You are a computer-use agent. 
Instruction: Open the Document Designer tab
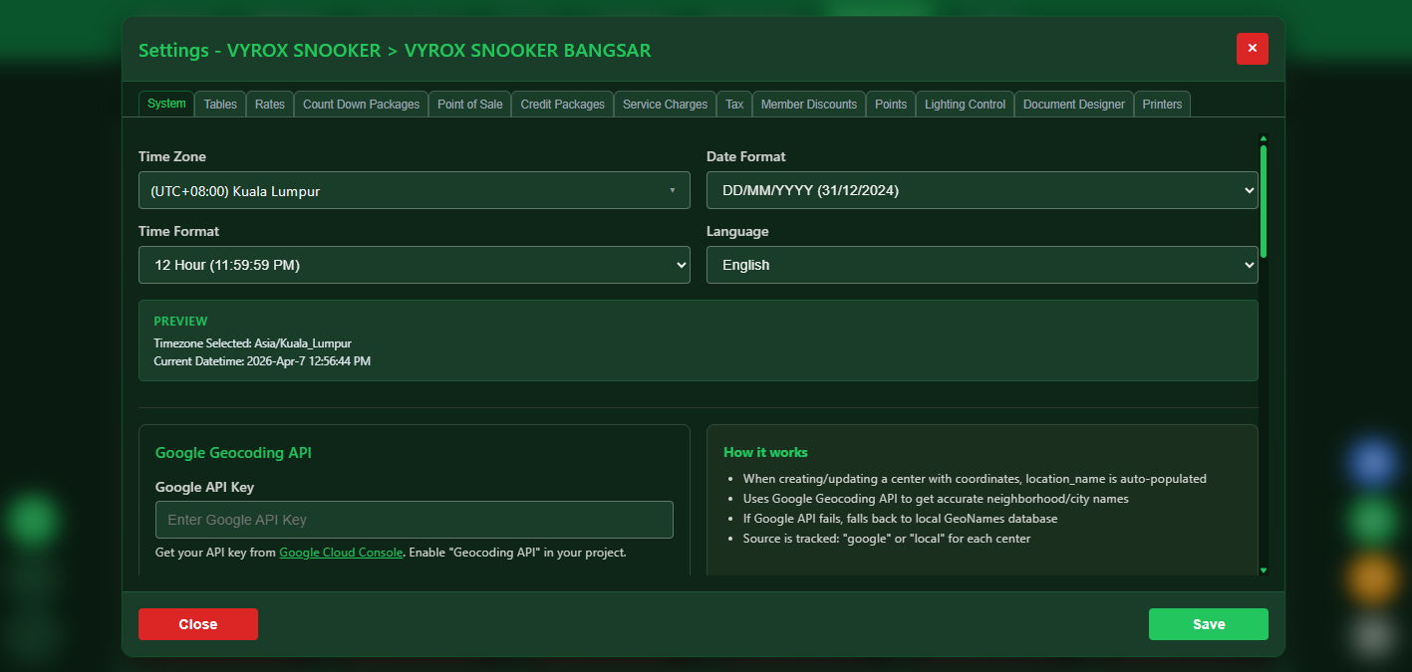pyautogui.click(x=1073, y=104)
